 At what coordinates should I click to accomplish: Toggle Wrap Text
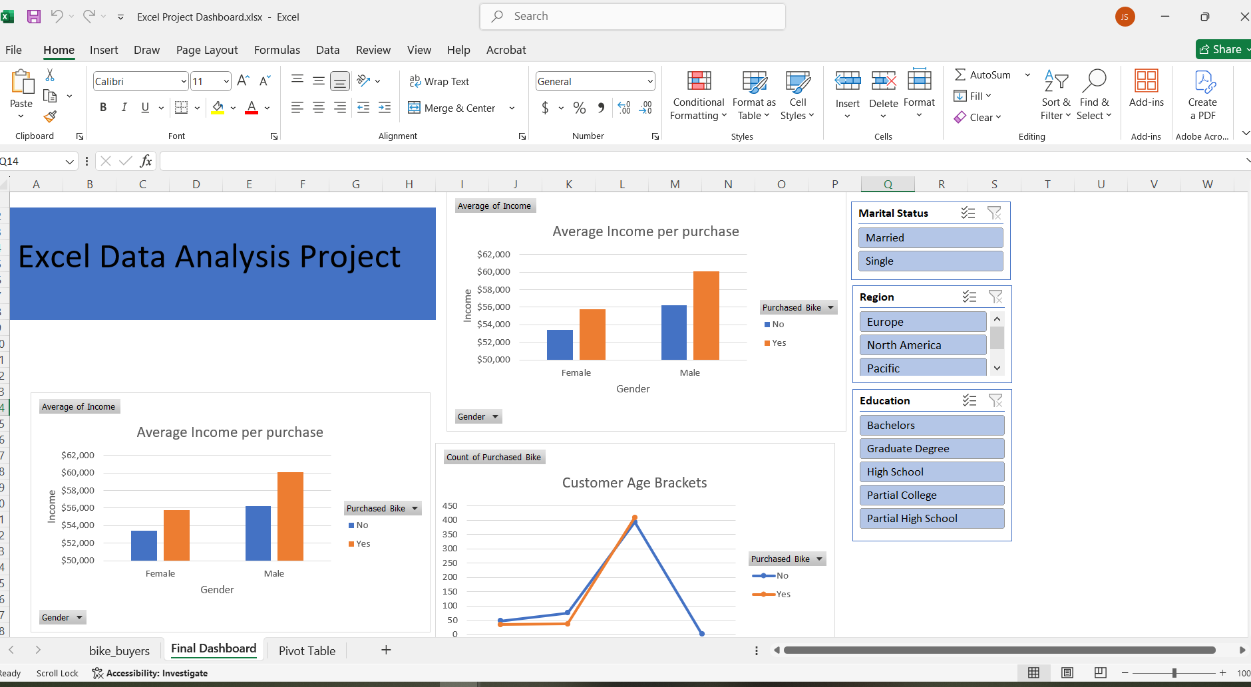click(439, 81)
